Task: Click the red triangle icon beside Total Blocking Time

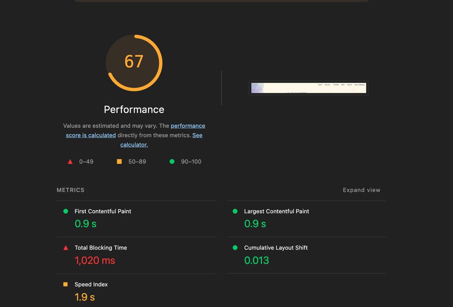Action: pyautogui.click(x=66, y=248)
